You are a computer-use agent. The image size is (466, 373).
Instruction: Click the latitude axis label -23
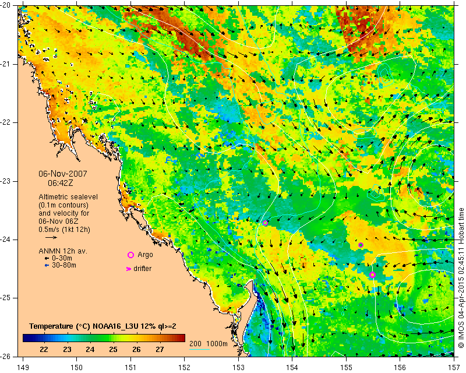[6, 181]
